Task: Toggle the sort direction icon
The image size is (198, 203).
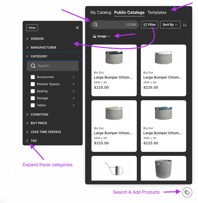Action: [x=185, y=25]
